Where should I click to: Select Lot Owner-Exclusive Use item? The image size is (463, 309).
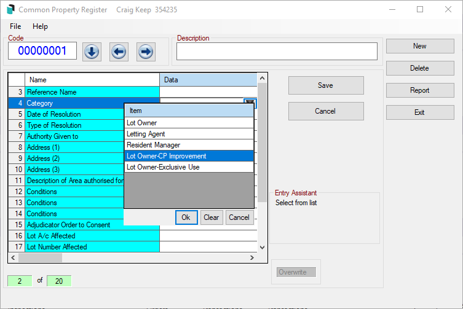tap(189, 167)
